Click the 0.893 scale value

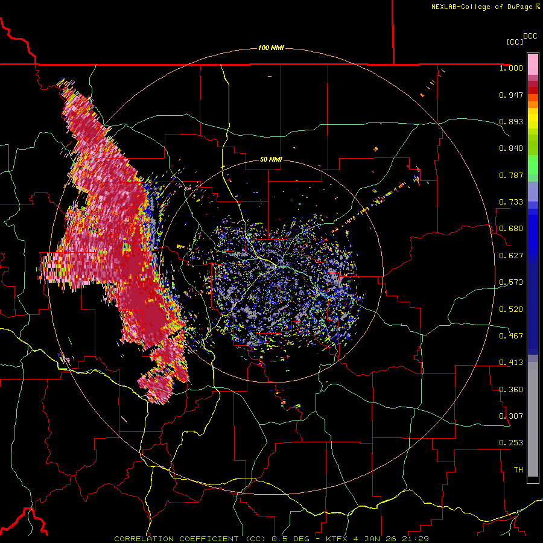[x=511, y=121]
